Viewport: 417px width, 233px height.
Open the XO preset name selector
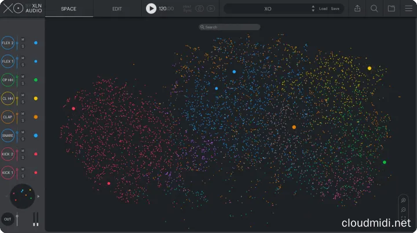pyautogui.click(x=268, y=9)
